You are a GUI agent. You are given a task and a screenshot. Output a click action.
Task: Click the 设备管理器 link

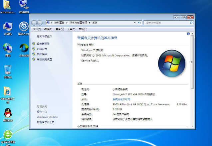coord(43,44)
